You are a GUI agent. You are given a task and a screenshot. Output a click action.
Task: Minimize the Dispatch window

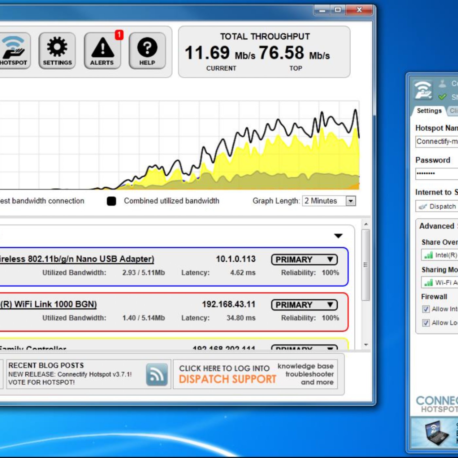pos(322,10)
